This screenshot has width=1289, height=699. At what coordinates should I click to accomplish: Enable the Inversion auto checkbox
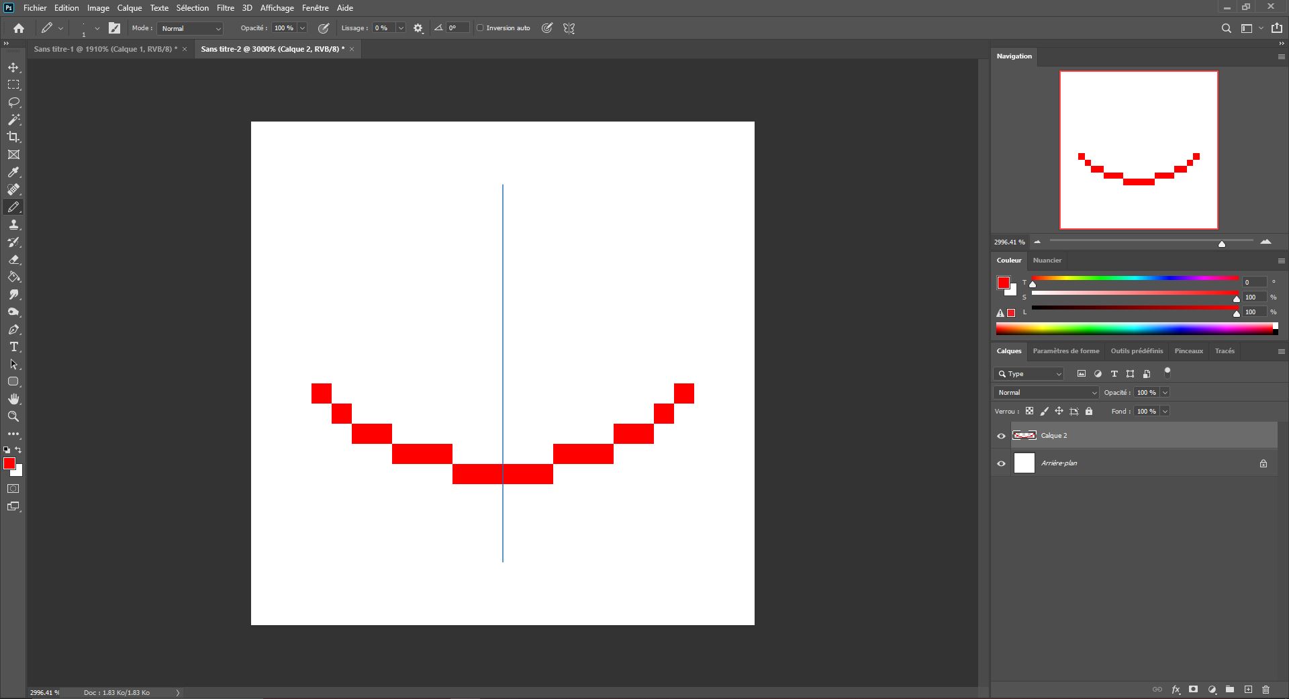[481, 28]
